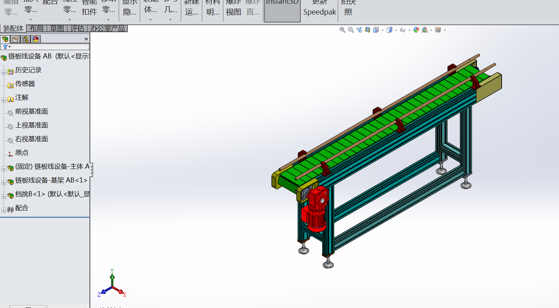The width and height of the screenshot is (559, 308).
Task: Open the Hide/Show Items glasses dropdown
Action: (409, 30)
